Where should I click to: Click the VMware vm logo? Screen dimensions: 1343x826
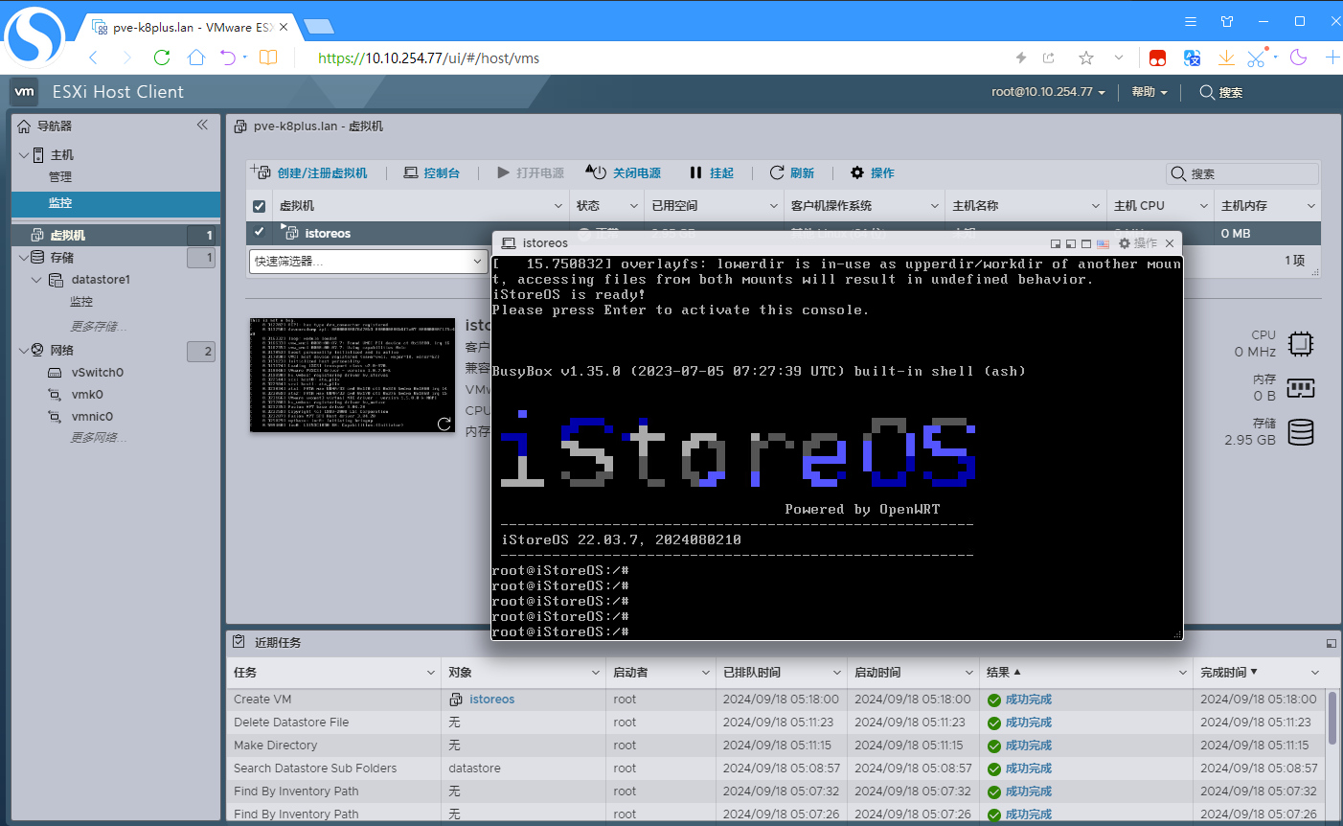point(24,92)
